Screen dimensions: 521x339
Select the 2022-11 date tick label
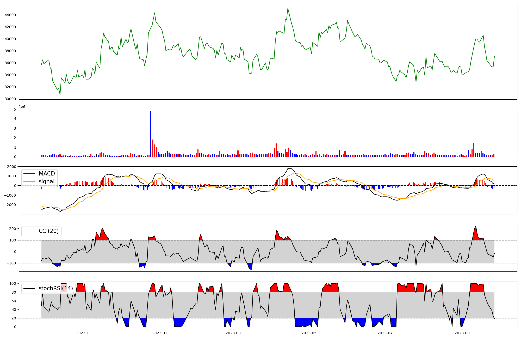click(84, 333)
